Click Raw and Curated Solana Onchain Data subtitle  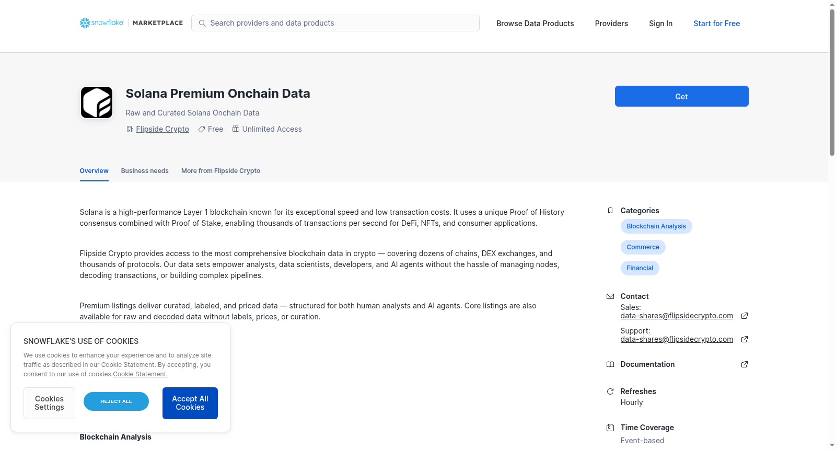[x=192, y=113]
